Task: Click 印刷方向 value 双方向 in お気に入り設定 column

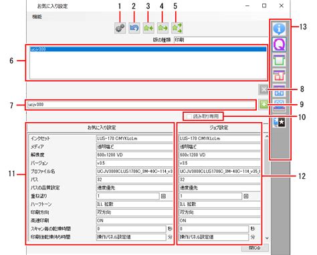Action: coord(134,212)
